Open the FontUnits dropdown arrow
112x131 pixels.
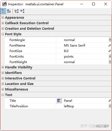point(110,56)
